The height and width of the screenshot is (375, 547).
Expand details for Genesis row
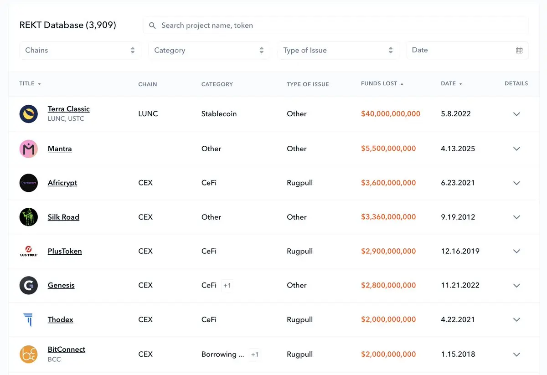tap(516, 285)
